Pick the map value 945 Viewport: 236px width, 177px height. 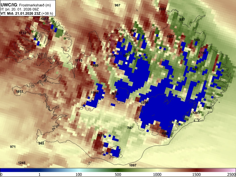coord(41,143)
